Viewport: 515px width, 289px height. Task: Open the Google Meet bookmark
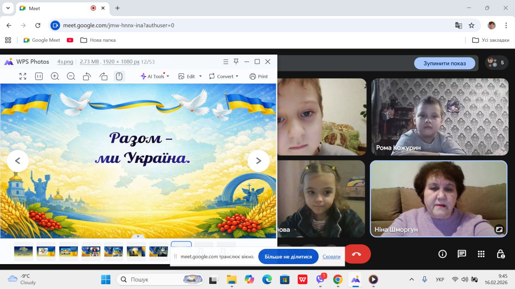tap(42, 40)
